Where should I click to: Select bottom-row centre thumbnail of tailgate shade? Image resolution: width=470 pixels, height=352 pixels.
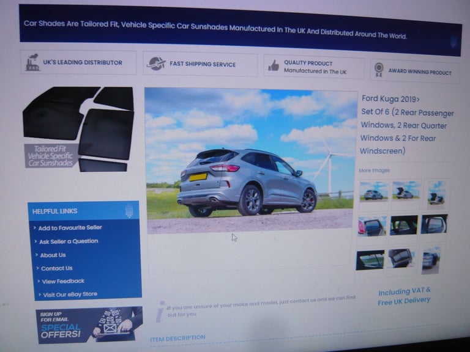401,258
